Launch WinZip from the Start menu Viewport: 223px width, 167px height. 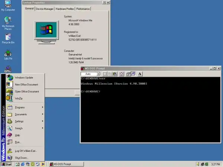click(19, 98)
